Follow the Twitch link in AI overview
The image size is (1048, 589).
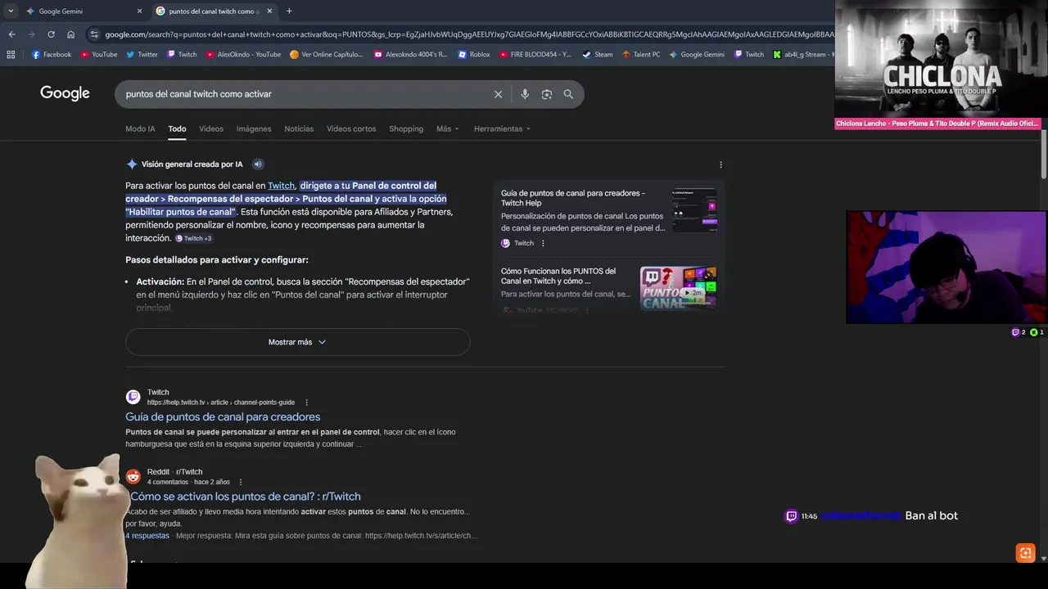(281, 186)
